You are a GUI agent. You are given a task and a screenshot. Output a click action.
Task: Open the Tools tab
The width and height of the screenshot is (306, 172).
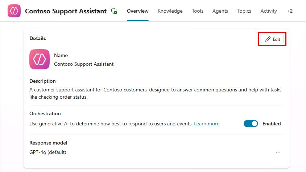click(198, 11)
